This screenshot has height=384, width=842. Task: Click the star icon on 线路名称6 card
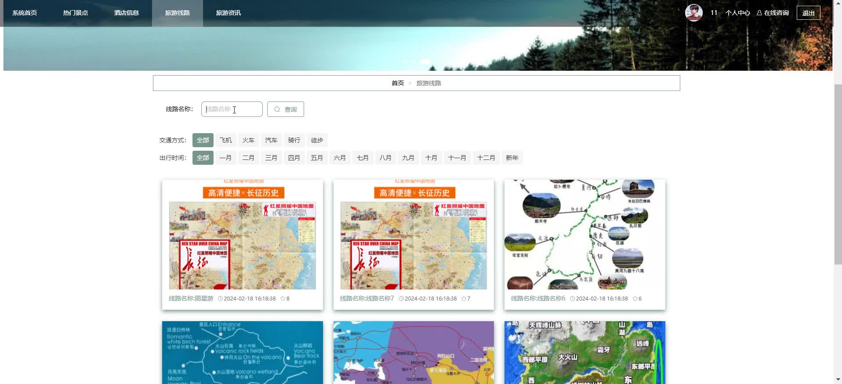pyautogui.click(x=635, y=299)
